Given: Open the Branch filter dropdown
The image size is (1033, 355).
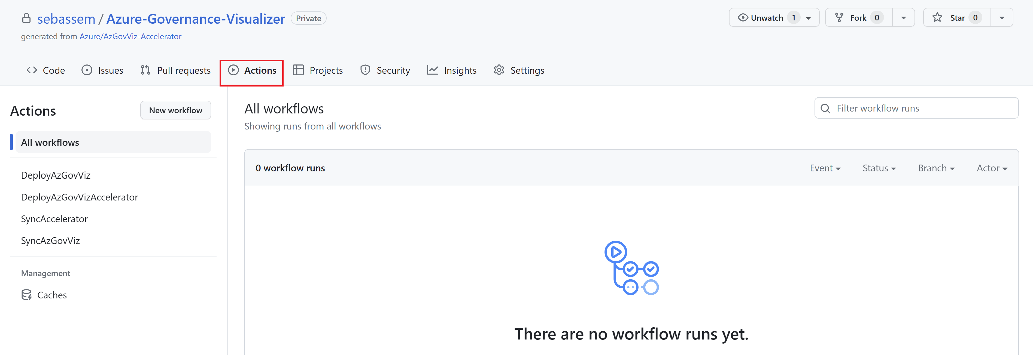Looking at the screenshot, I should [936, 168].
